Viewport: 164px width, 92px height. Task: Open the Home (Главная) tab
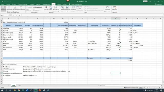(8, 4)
